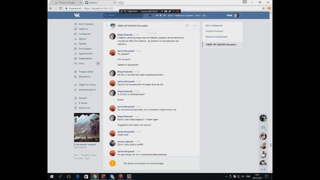Open the three-dots chat actions menu

click(194, 25)
